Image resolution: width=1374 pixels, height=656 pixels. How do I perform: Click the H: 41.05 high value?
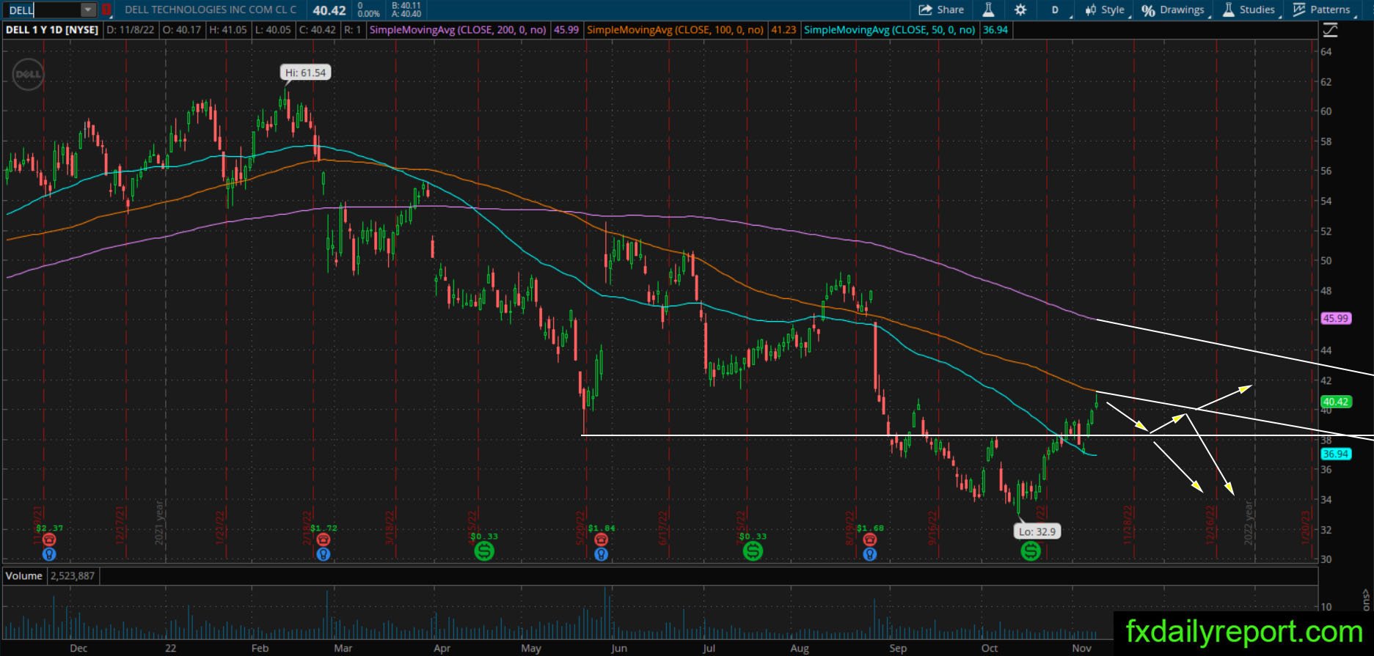(x=228, y=30)
